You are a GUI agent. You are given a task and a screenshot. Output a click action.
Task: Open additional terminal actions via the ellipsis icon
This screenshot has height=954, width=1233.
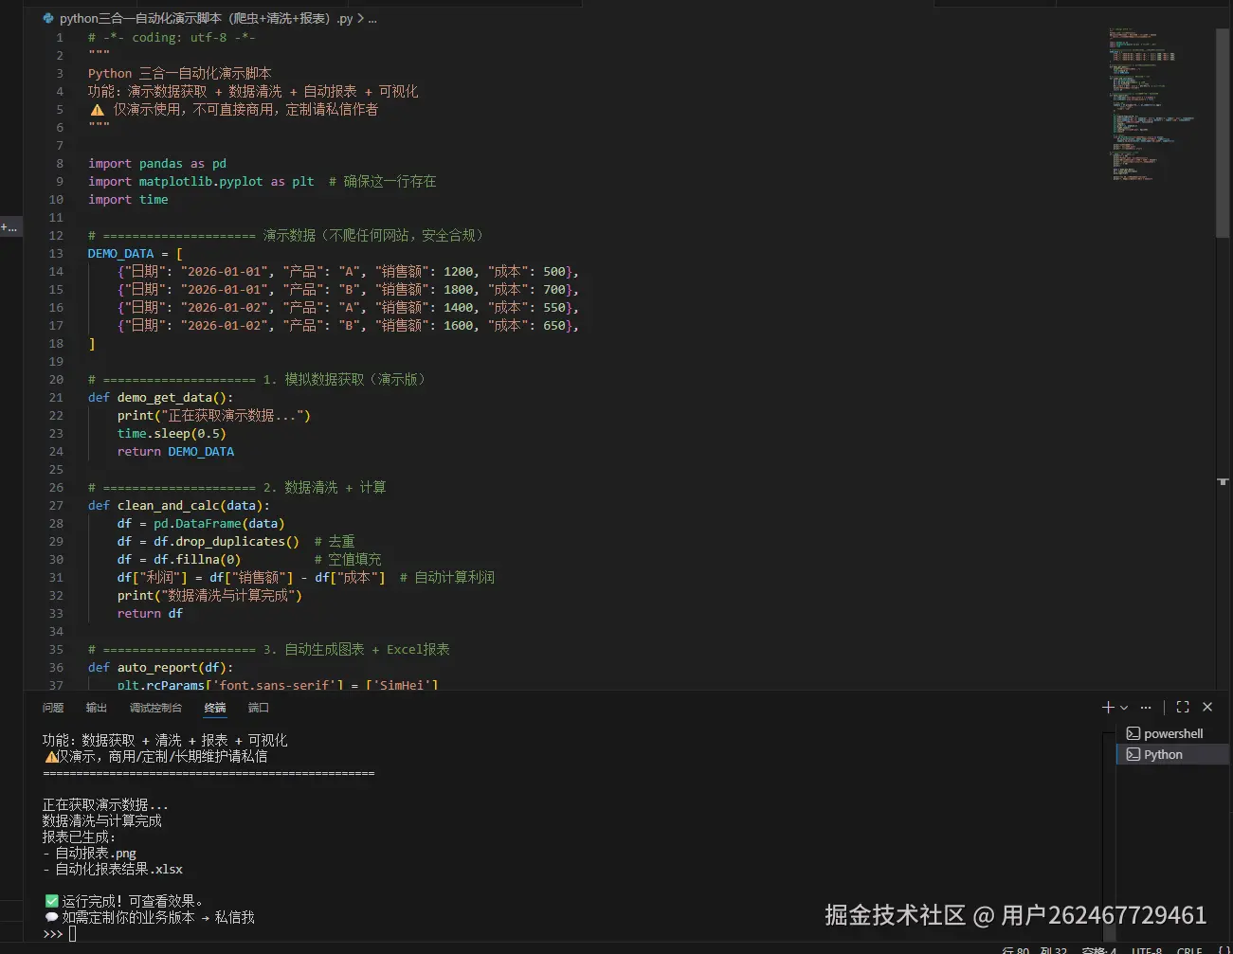click(1145, 706)
